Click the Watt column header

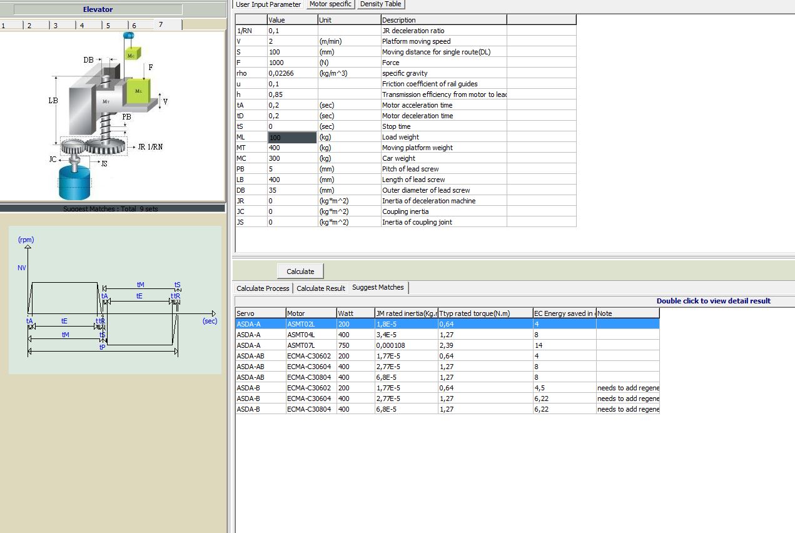(x=355, y=313)
